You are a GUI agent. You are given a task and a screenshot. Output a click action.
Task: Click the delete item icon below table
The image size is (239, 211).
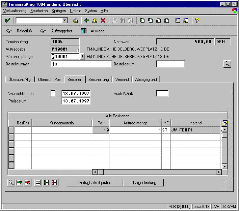(27, 183)
